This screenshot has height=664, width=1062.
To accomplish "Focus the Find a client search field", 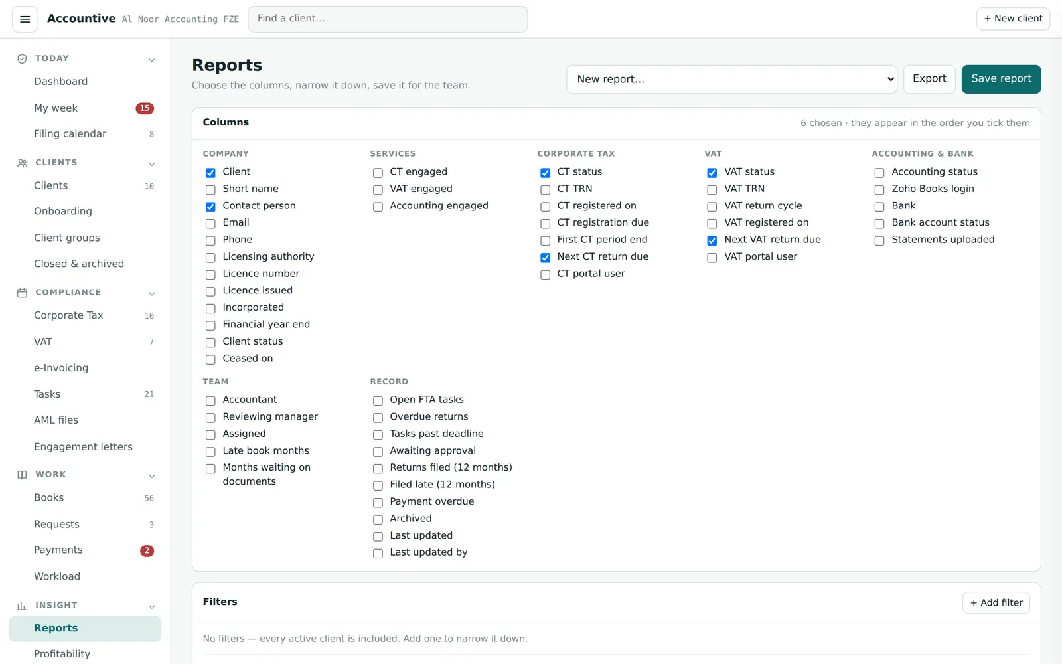I will point(388,19).
